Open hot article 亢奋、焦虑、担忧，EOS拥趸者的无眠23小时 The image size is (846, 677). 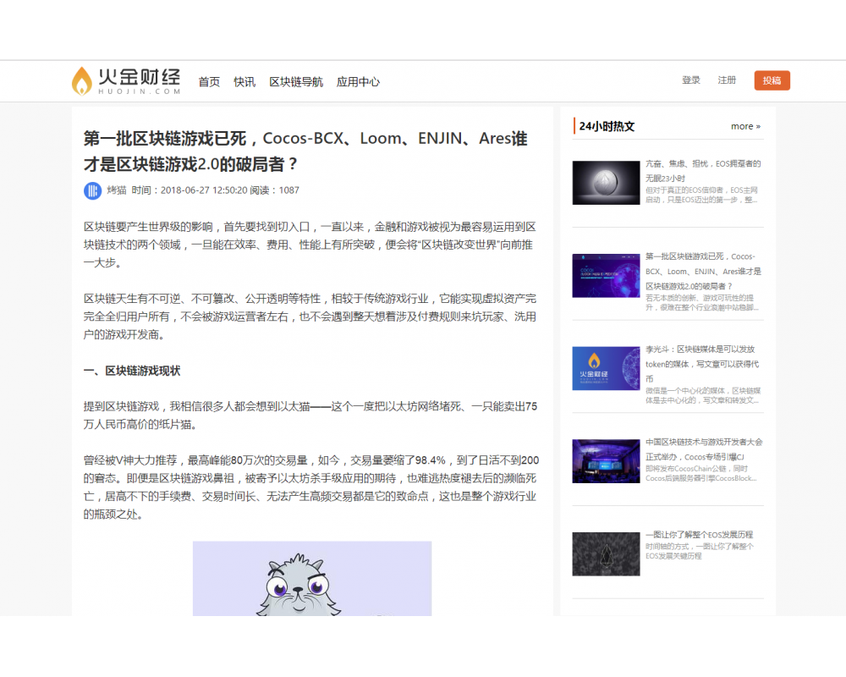(x=703, y=171)
